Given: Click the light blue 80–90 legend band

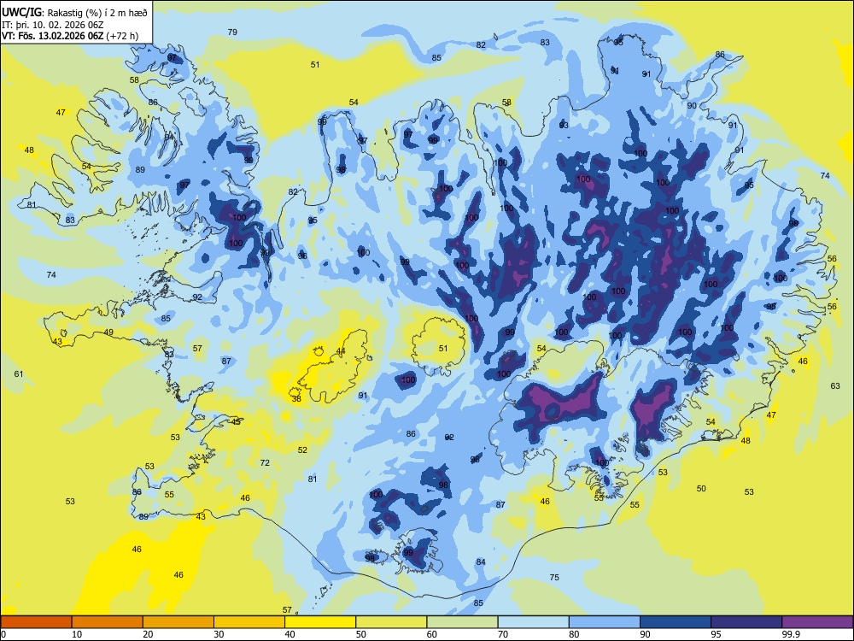Looking at the screenshot, I should pos(604,622).
